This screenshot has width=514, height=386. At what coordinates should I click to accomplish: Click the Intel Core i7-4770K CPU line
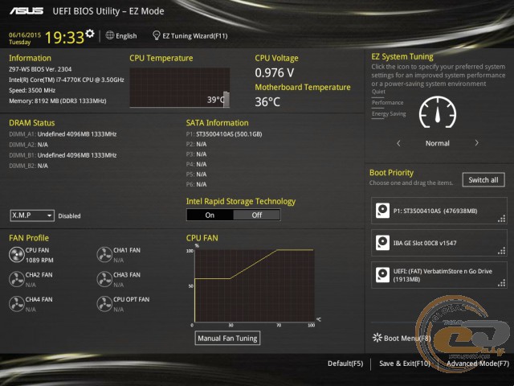[x=67, y=80]
